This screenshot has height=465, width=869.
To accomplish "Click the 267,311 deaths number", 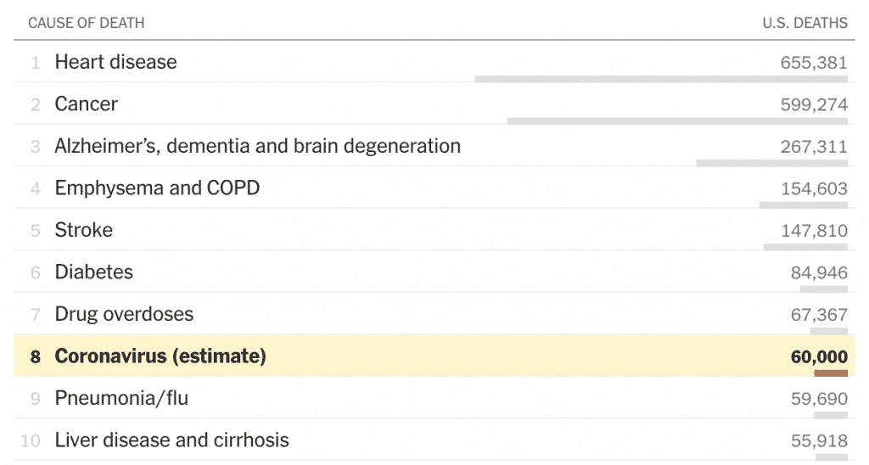I will (x=814, y=147).
